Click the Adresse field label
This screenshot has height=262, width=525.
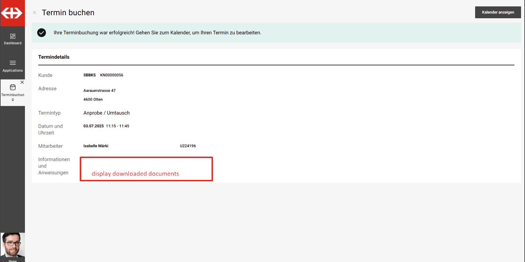[x=47, y=88]
